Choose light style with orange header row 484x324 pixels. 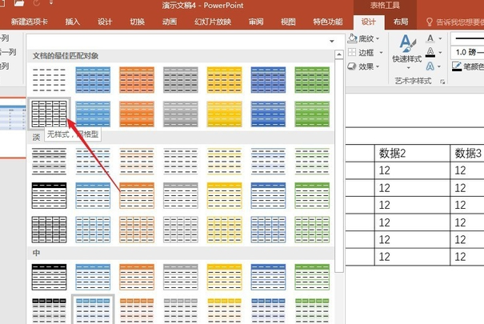tap(137, 195)
